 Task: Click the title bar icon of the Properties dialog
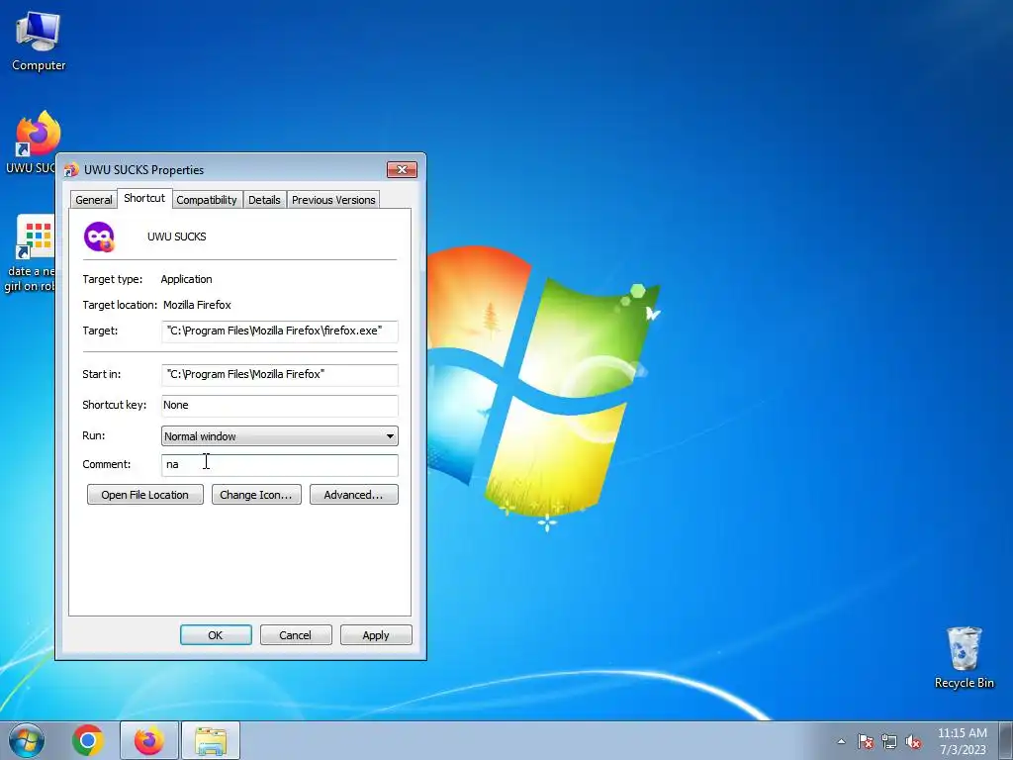71,170
